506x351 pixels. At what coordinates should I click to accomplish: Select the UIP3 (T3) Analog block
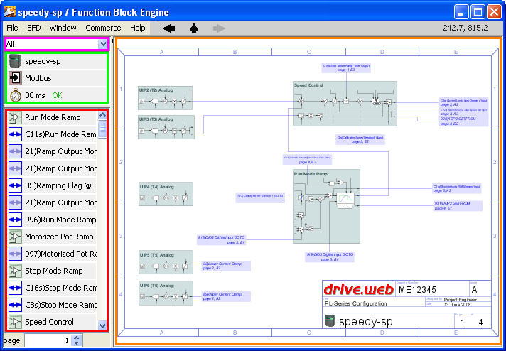166,127
